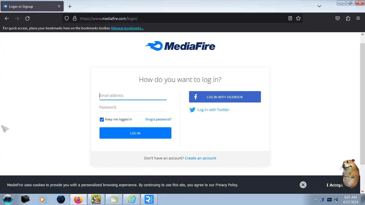Dismiss the cookie banner with the X
This screenshot has height=205, width=365.
[x=303, y=185]
